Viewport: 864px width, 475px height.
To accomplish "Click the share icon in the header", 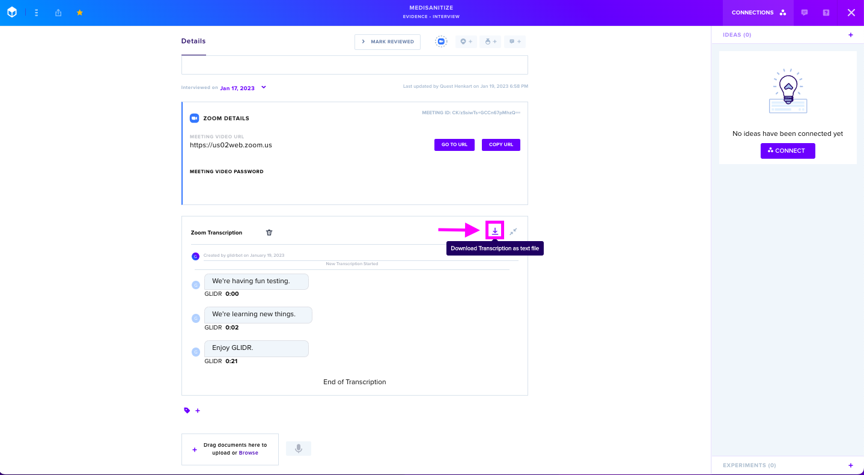I will [58, 13].
